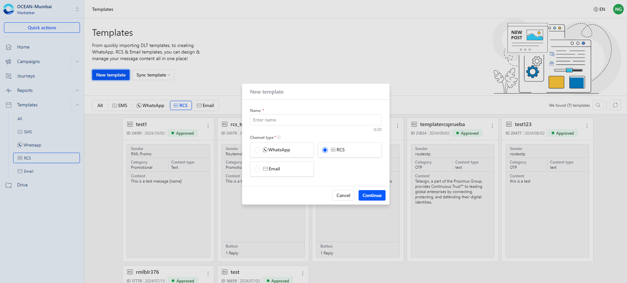Click the Templates breadcrumb in header

pyautogui.click(x=103, y=9)
